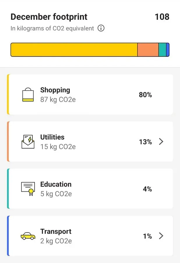Click the 108 total footprint value
The width and height of the screenshot is (180, 263).
[x=162, y=17]
